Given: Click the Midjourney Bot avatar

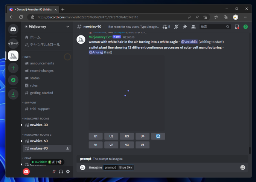Looking at the screenshot, I should [x=81, y=40].
